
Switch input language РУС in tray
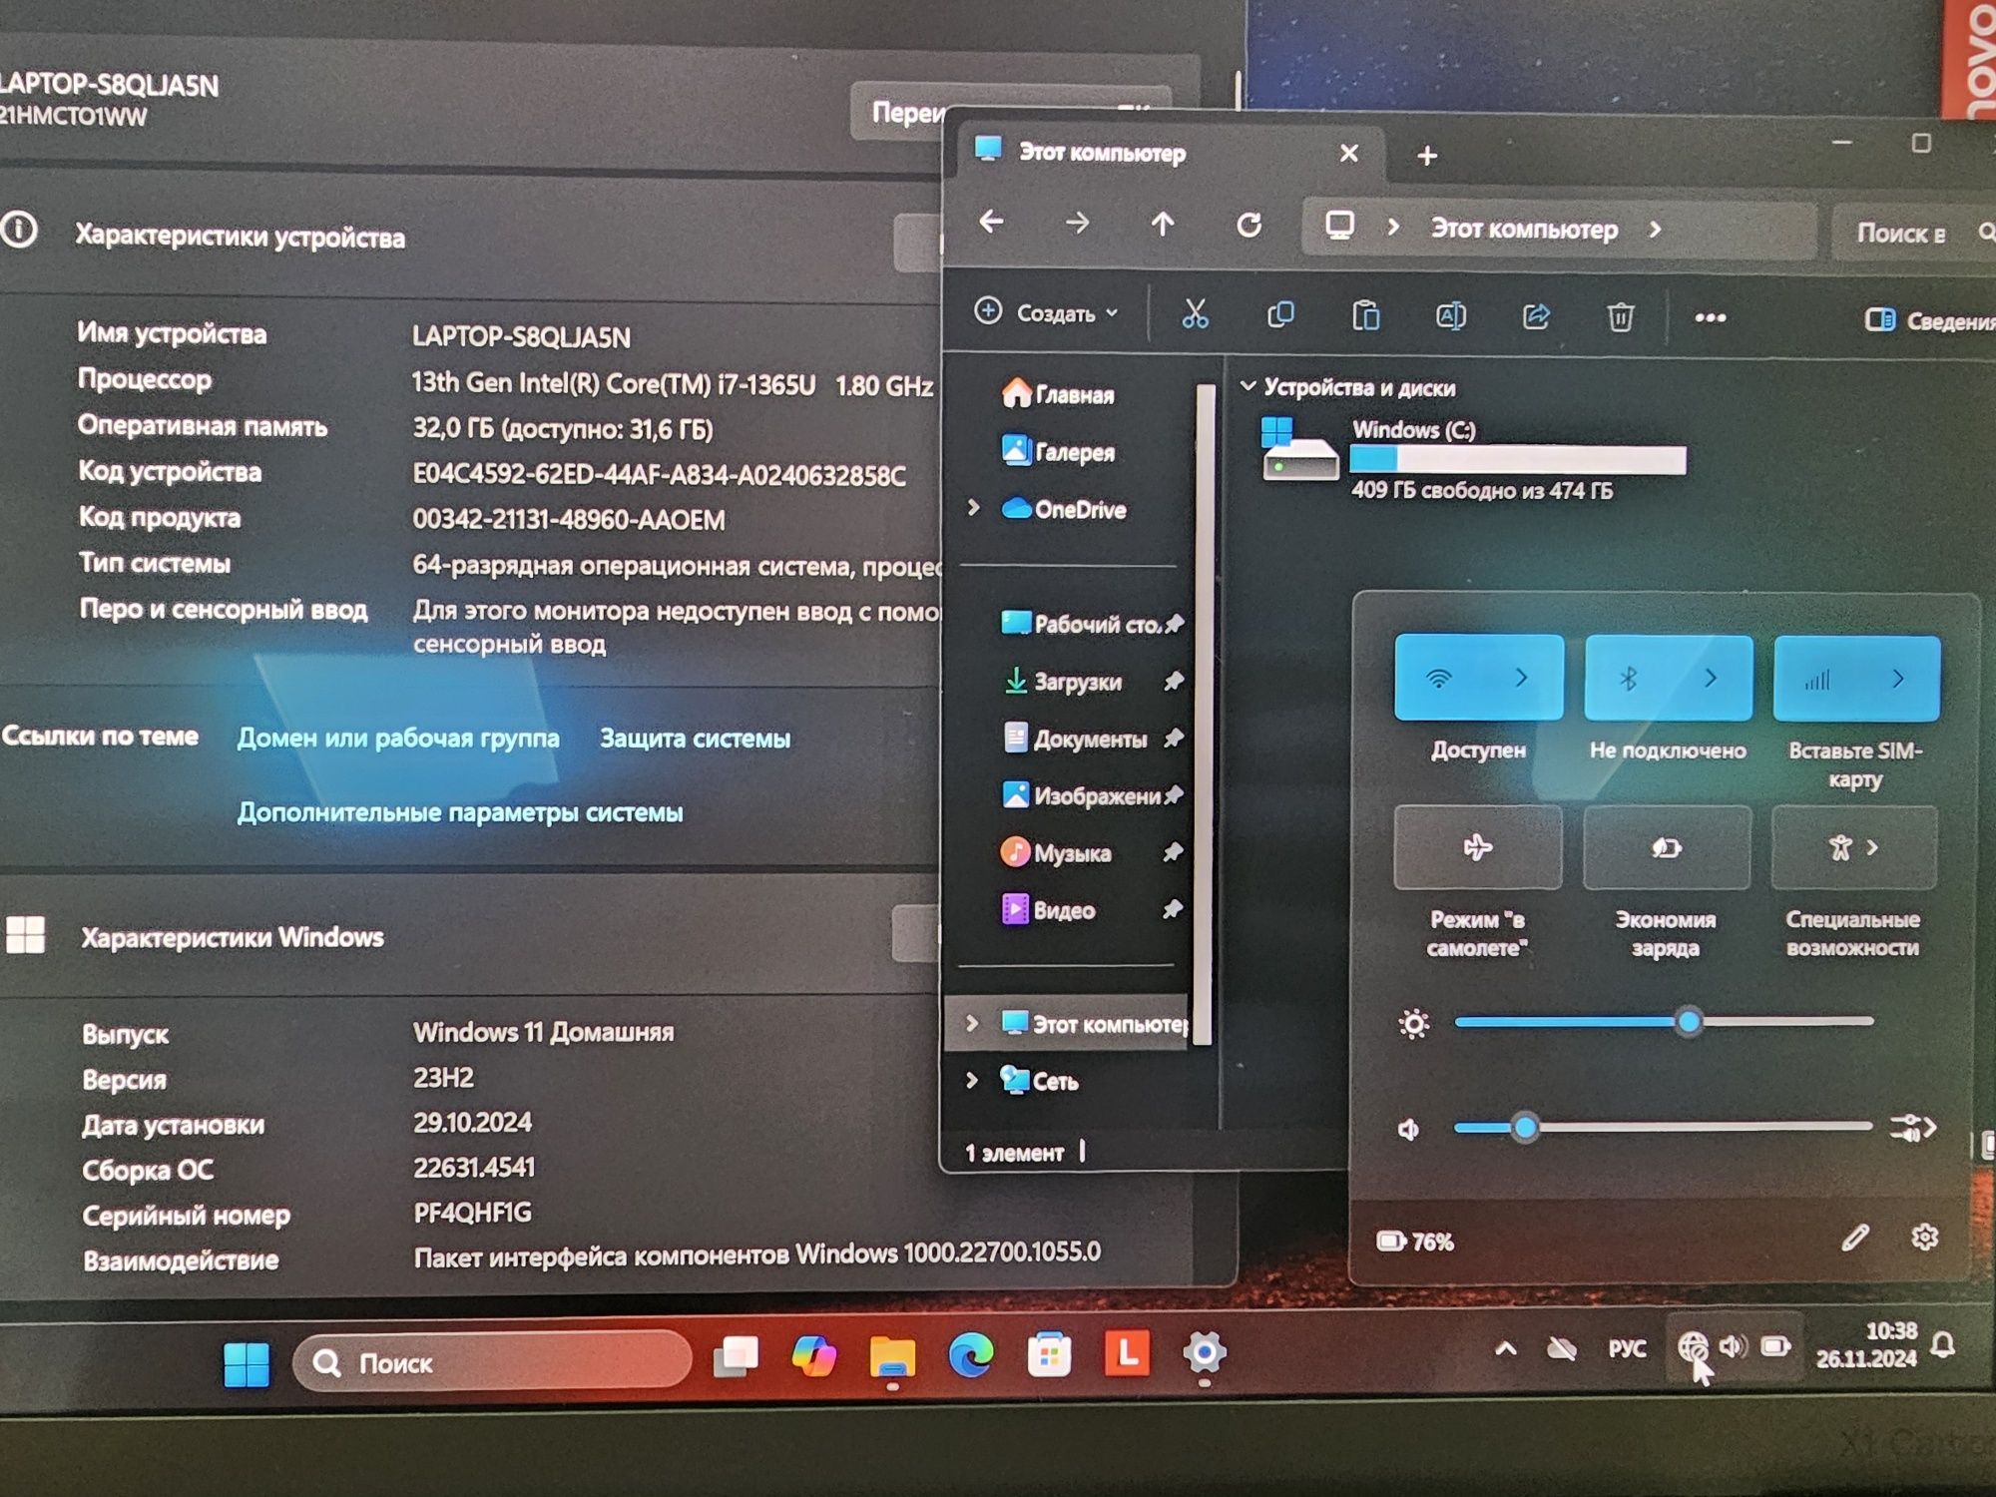point(1627,1348)
